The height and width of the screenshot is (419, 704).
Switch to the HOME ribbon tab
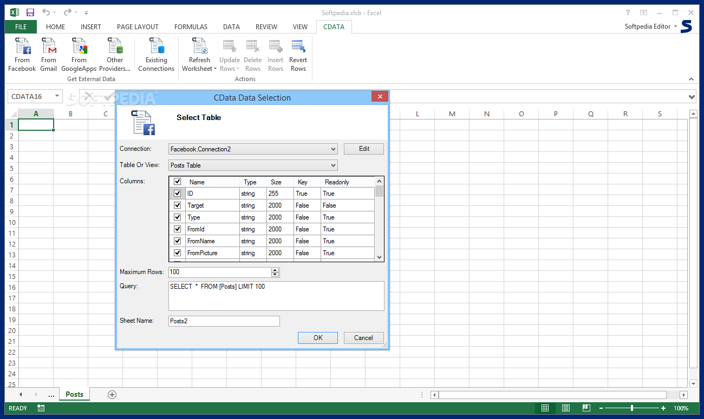coord(55,26)
